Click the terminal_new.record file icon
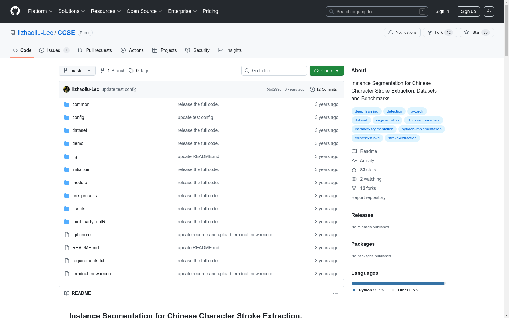 coord(67,274)
